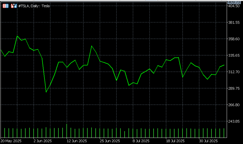This screenshot has width=243, height=144.
Task: Click the 243.85 price scale label
Action: click(x=234, y=121)
